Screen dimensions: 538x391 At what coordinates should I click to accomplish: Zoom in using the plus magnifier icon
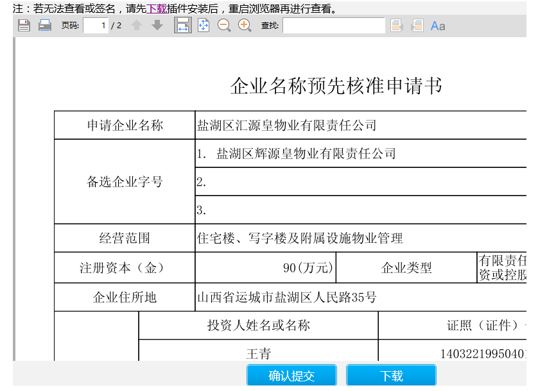(245, 26)
